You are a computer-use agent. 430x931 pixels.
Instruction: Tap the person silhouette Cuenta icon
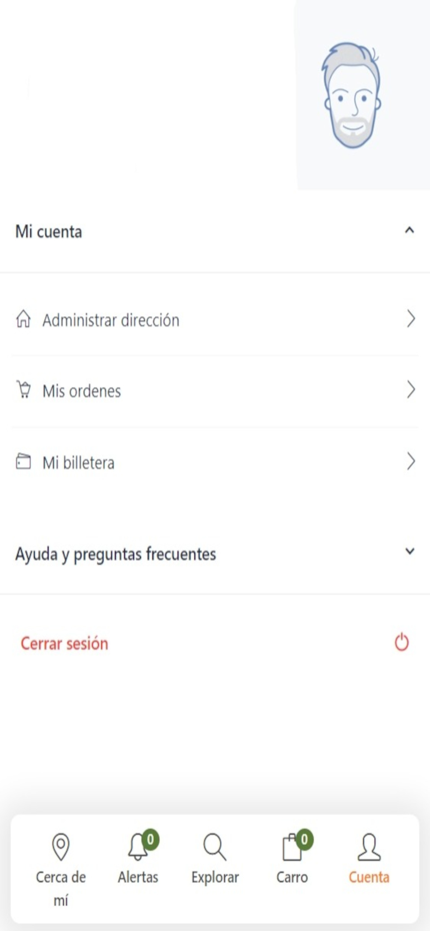tap(369, 847)
